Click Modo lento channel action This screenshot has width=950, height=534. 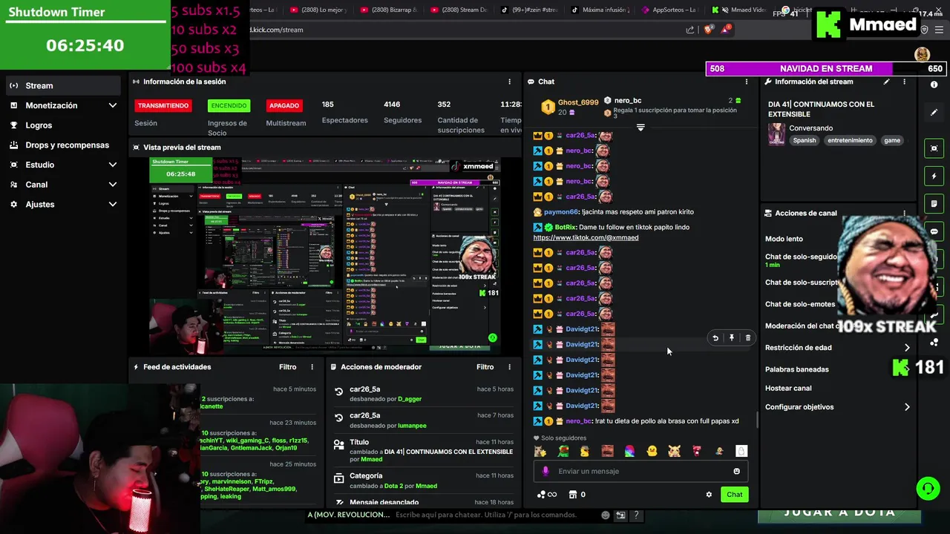(784, 239)
